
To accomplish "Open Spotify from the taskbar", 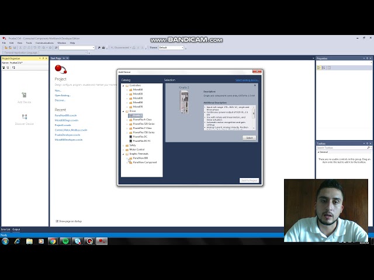I will coord(65,241).
